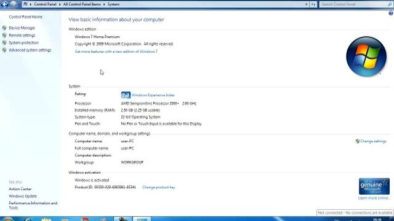Image resolution: width=394 pixels, height=221 pixels.
Task: Open Windows Update under See also
Action: [x=23, y=196]
